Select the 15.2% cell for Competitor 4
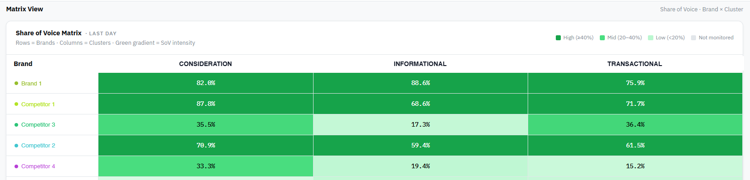Viewport: 750px width, 180px height. [635, 166]
